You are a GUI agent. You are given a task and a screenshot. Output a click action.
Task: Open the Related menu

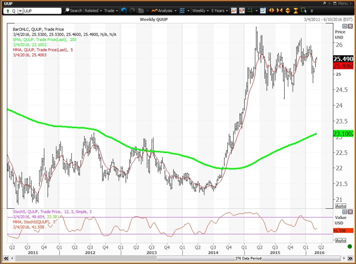click(x=93, y=11)
